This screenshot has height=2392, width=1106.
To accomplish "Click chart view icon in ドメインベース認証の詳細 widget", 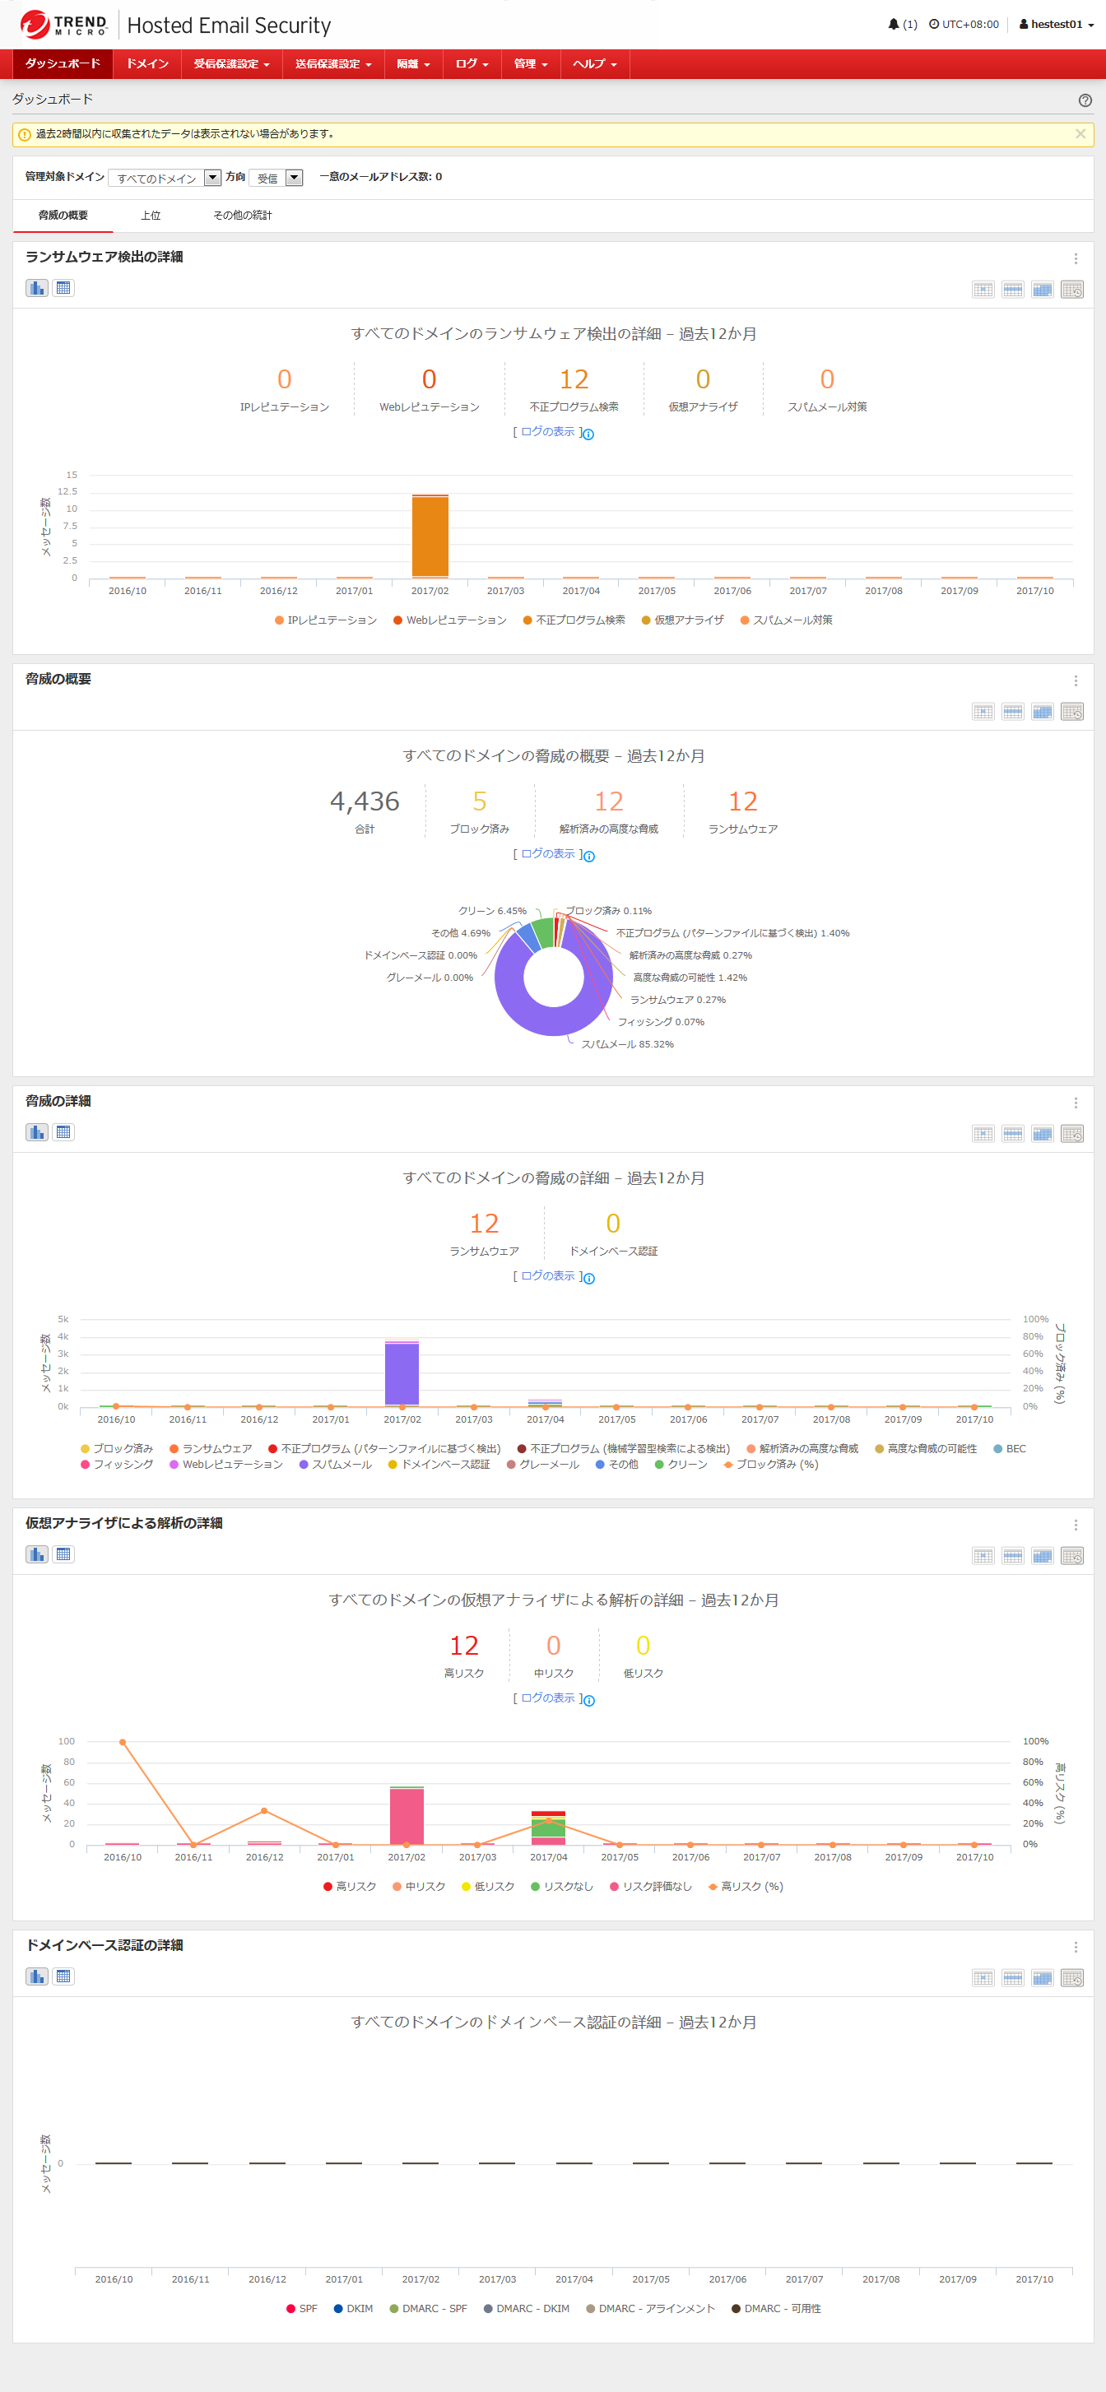I will (x=37, y=1976).
